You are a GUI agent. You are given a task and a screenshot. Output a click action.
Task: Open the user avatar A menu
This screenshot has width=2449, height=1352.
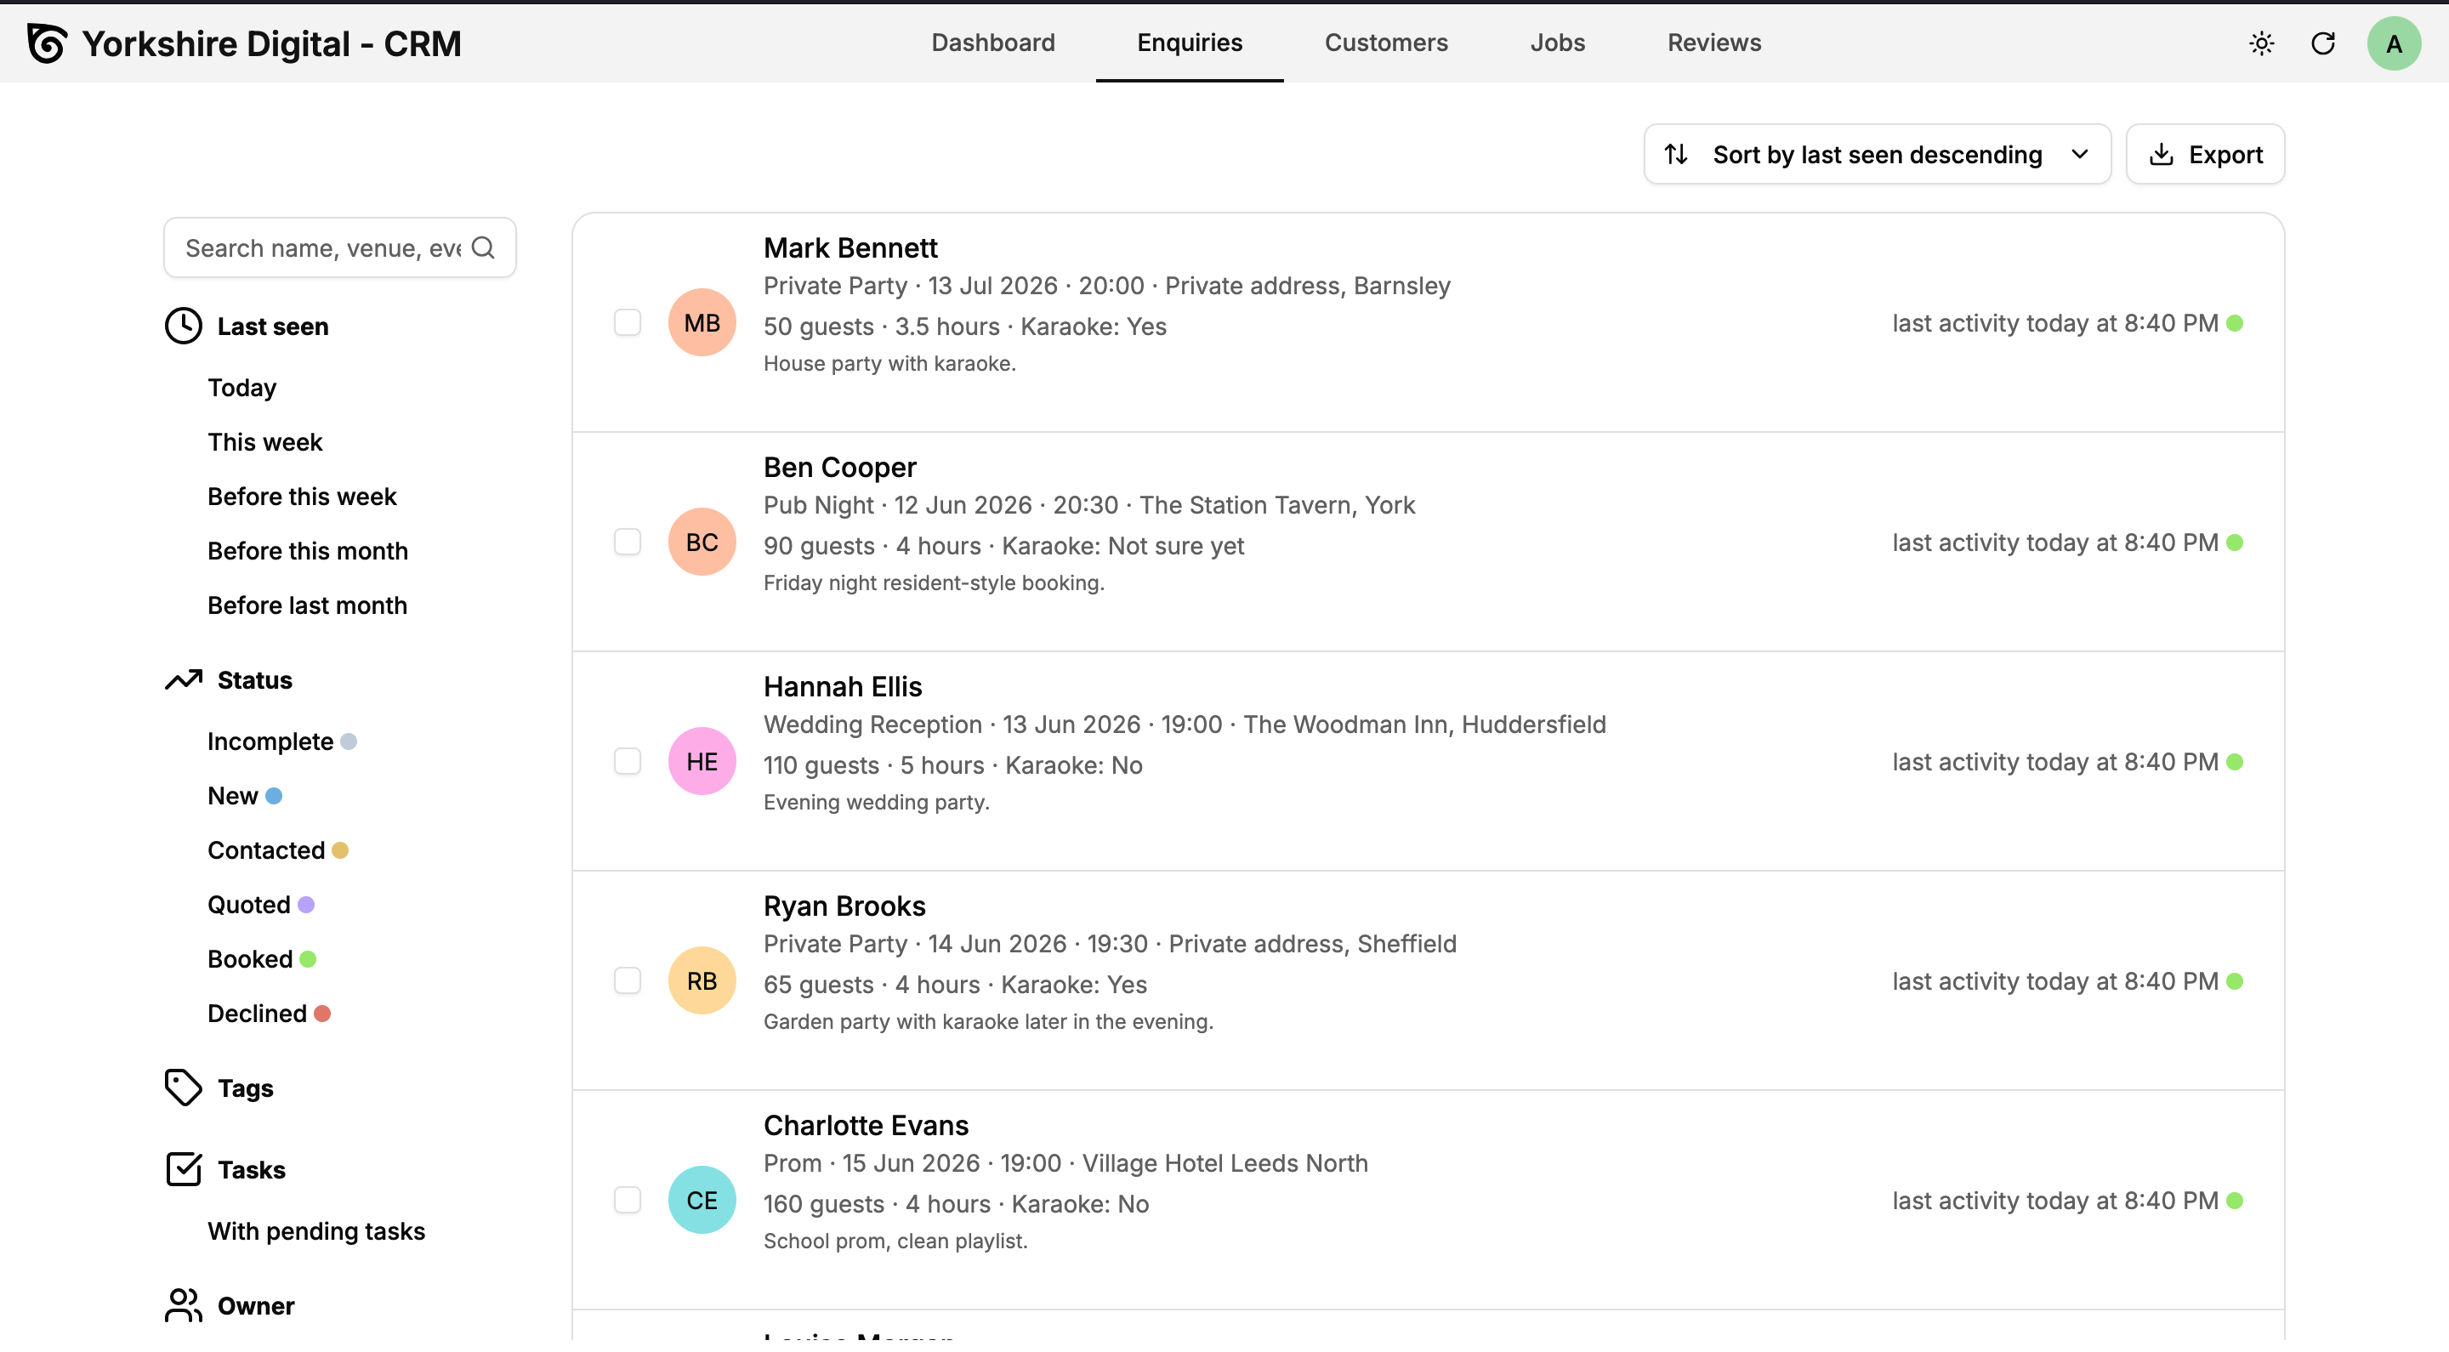(x=2394, y=43)
